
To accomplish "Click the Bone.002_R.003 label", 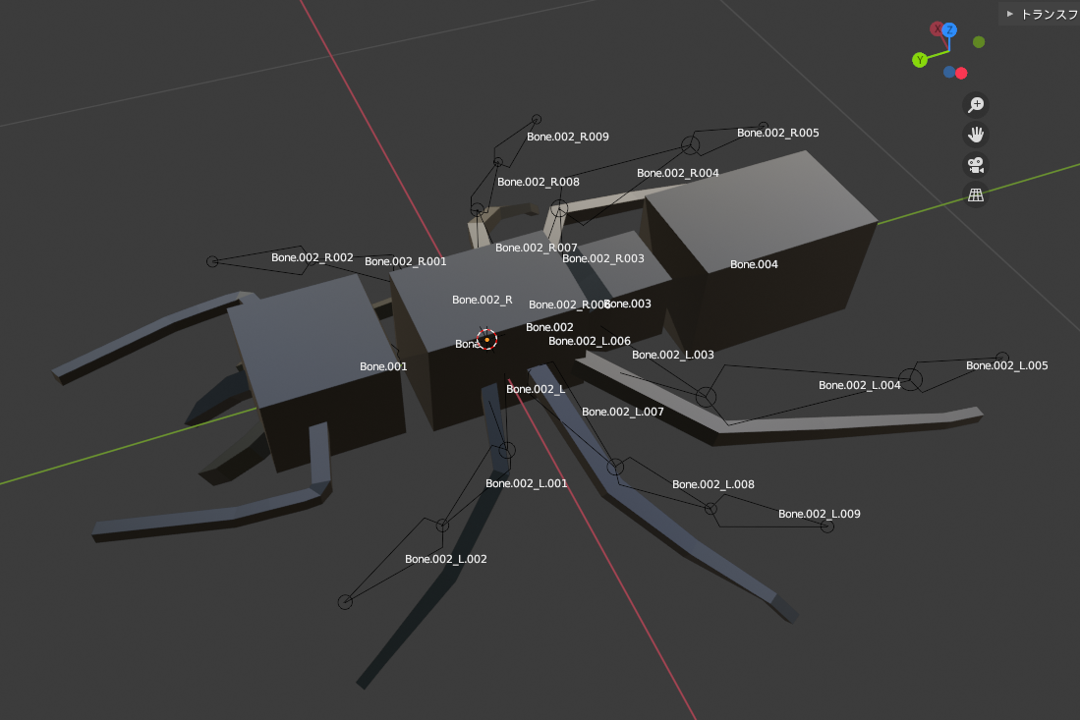I will tap(602, 258).
